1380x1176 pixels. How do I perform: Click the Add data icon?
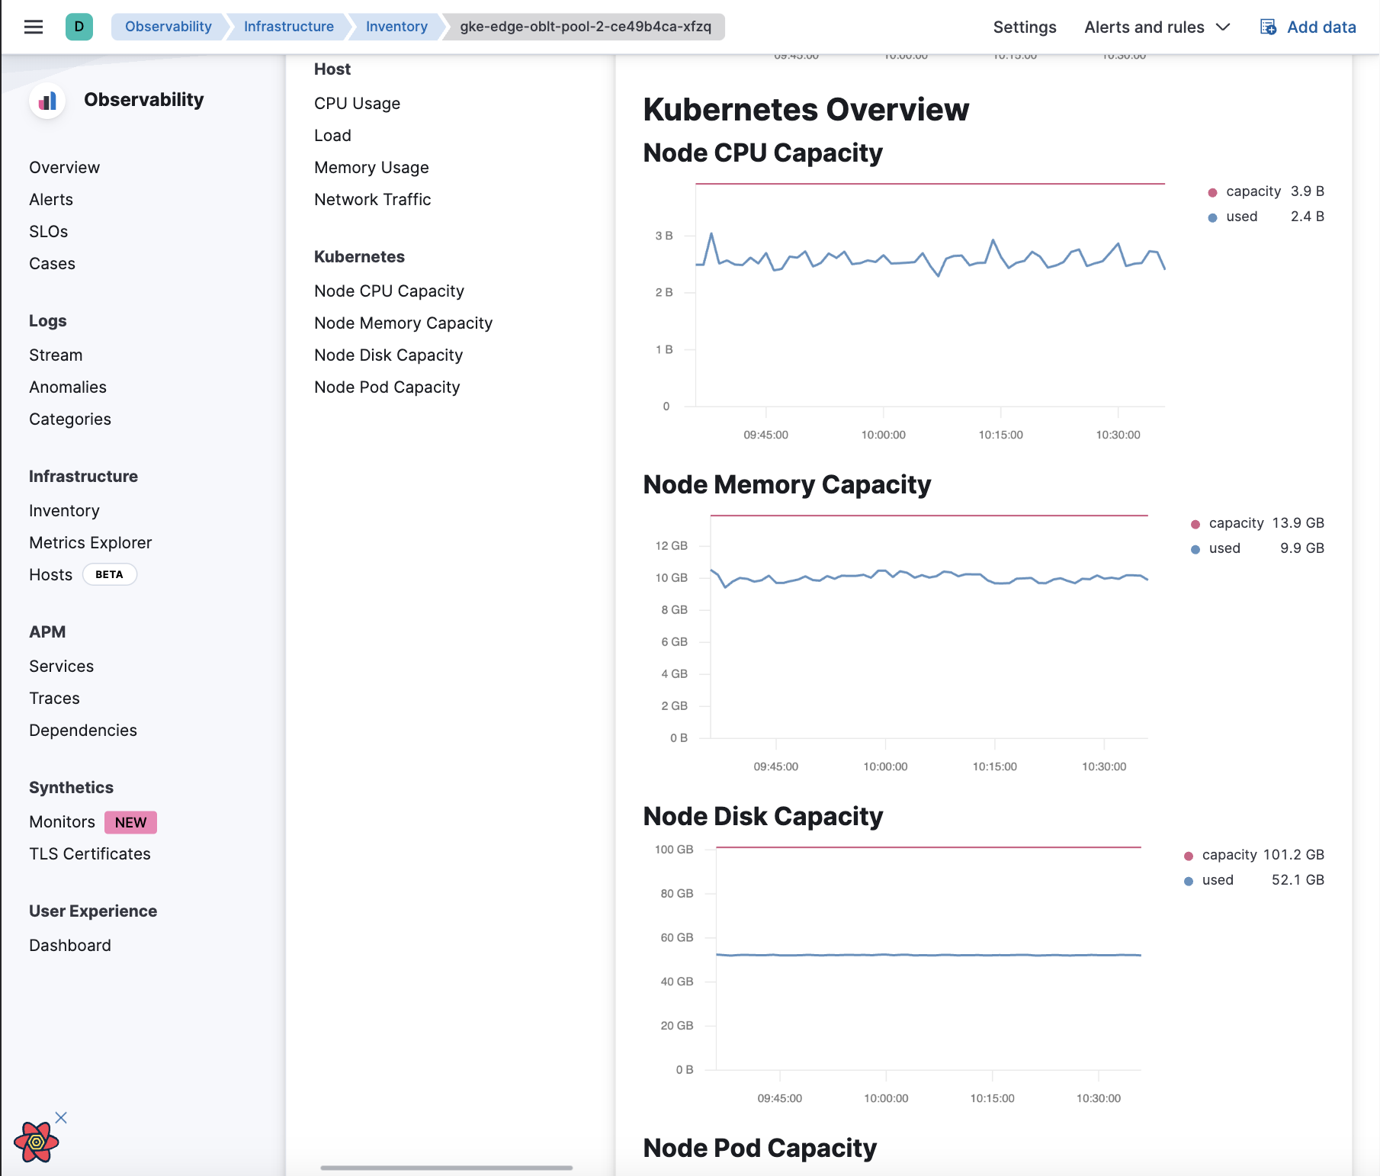(1268, 27)
